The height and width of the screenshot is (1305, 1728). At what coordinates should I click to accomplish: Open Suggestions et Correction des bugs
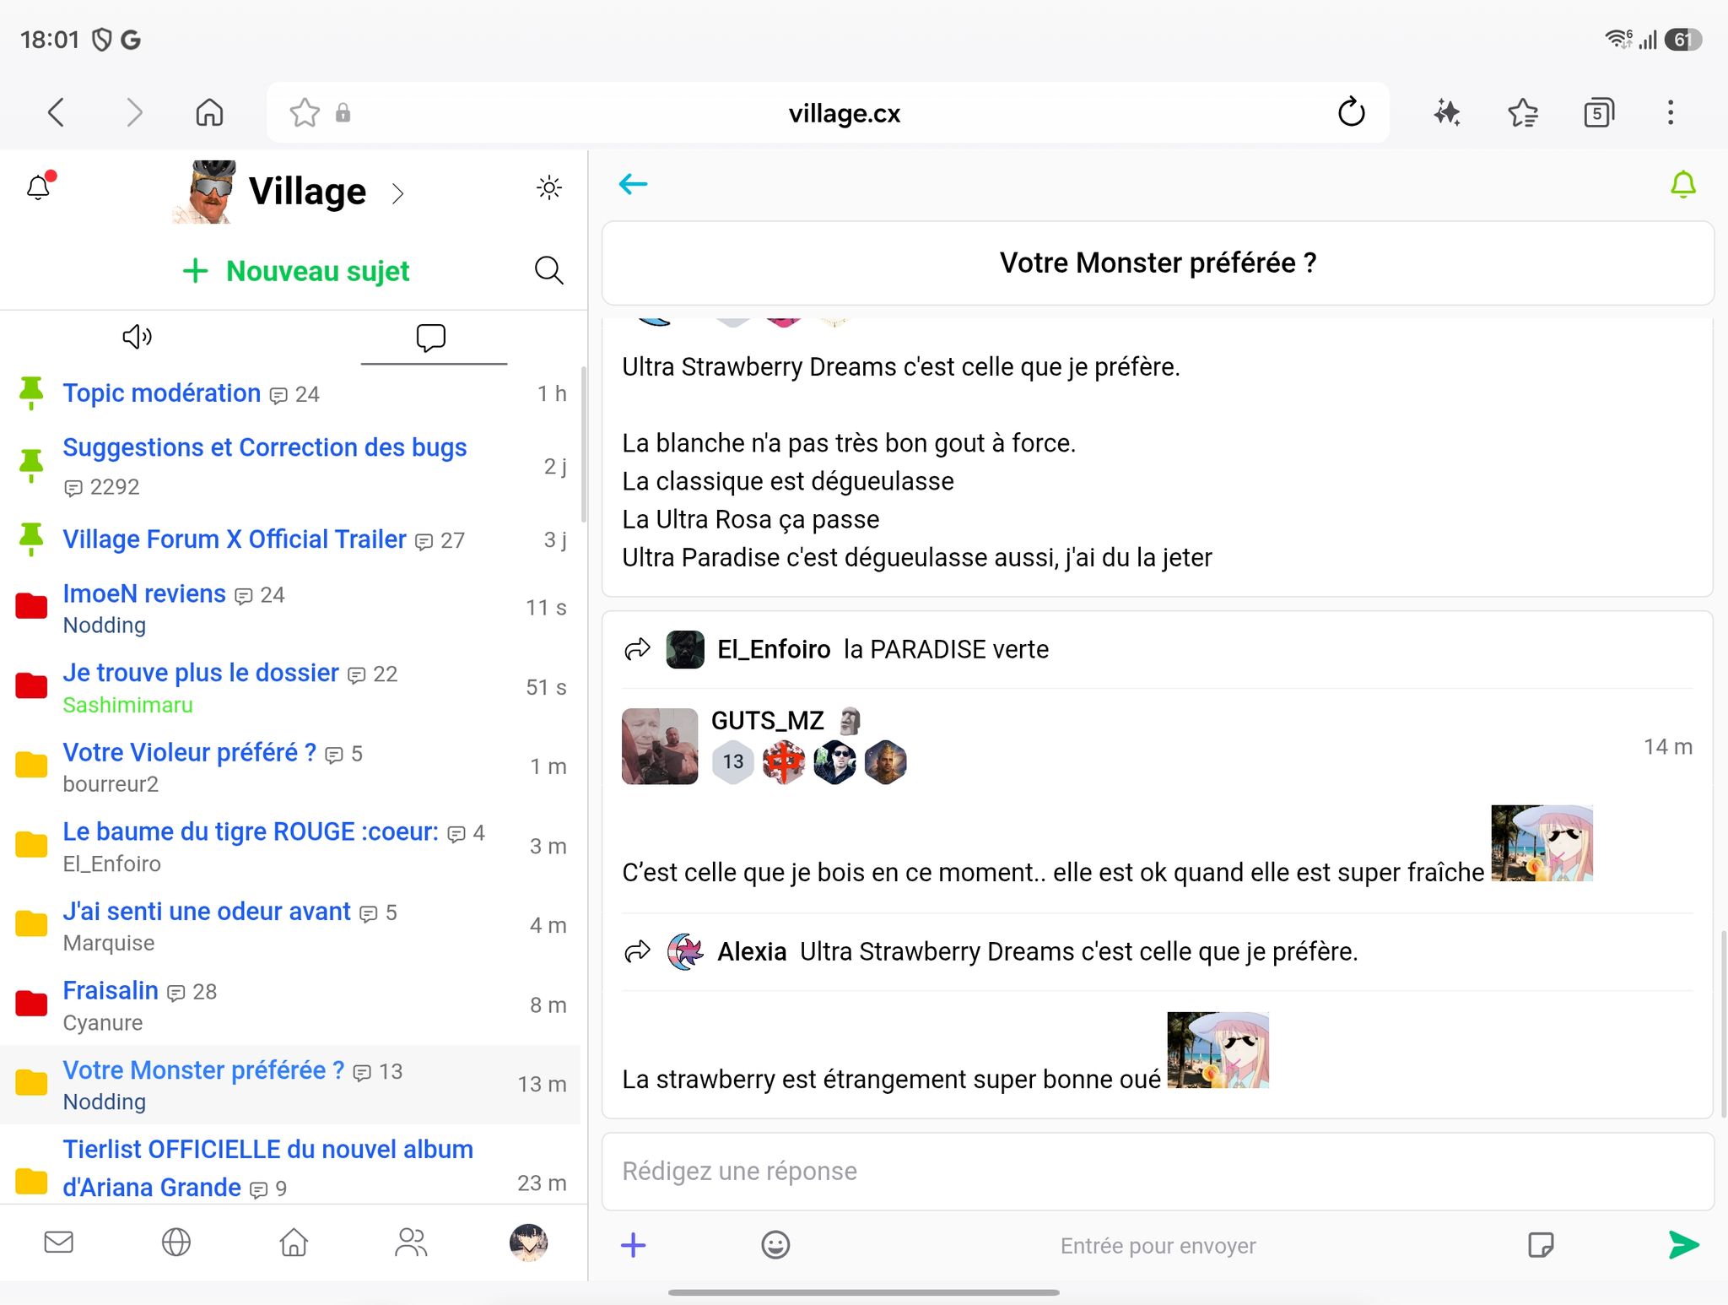tap(264, 447)
